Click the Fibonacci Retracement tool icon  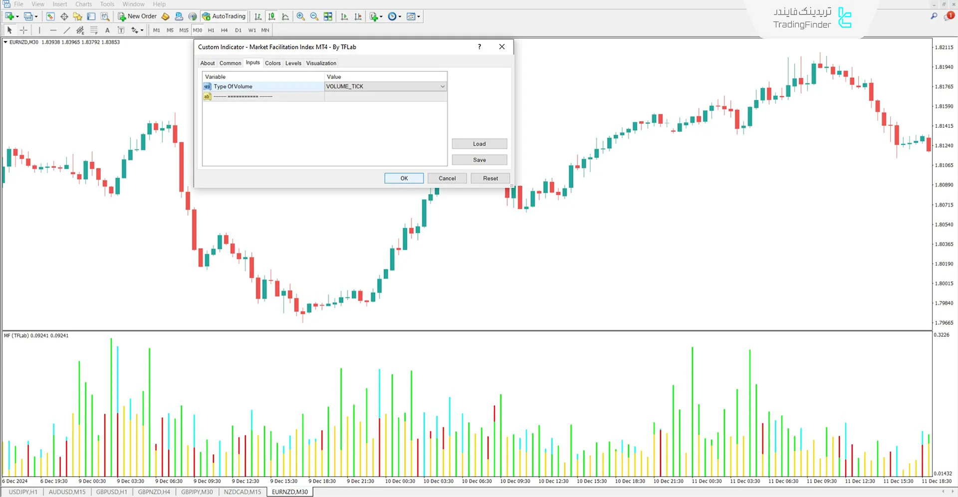[x=94, y=30]
